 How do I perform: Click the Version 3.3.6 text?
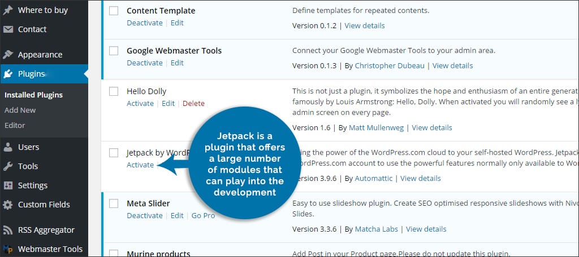point(314,229)
